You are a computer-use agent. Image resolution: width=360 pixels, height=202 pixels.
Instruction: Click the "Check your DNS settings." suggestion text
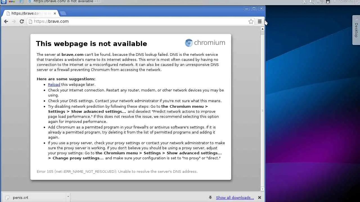[71, 101]
